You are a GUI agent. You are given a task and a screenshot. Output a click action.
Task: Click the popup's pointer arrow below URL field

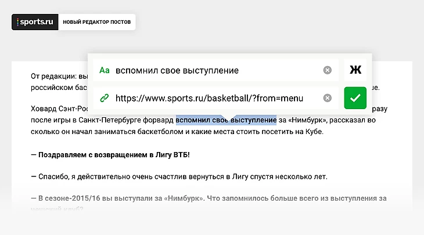[229, 117]
